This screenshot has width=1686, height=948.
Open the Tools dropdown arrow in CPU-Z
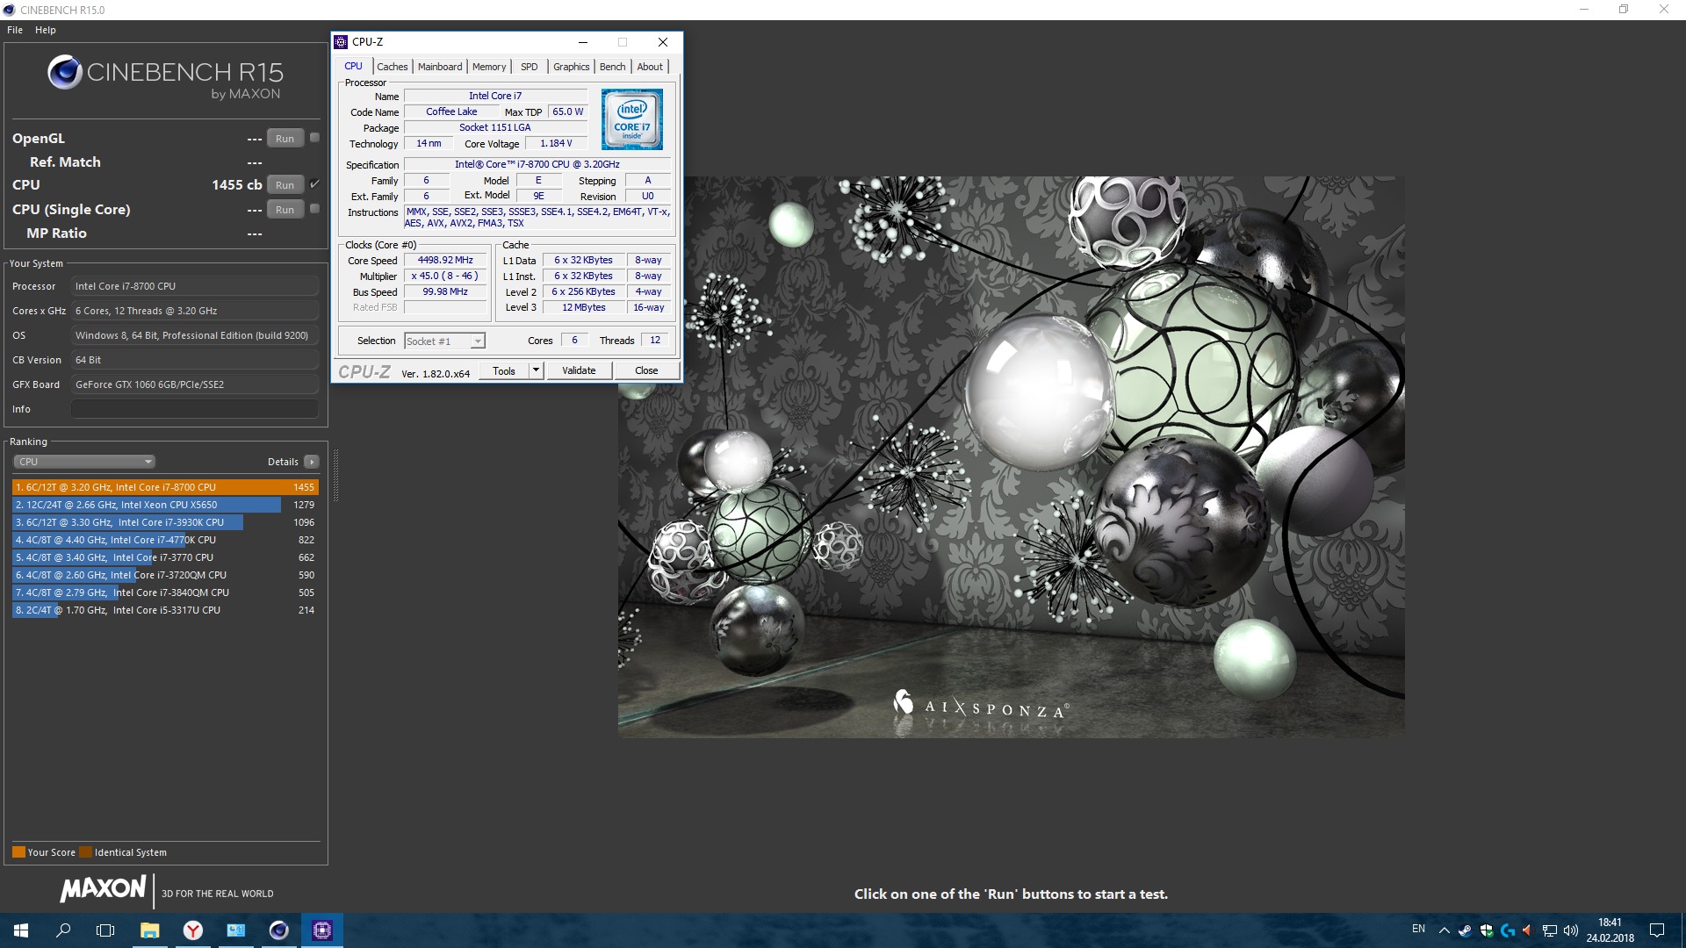click(536, 370)
